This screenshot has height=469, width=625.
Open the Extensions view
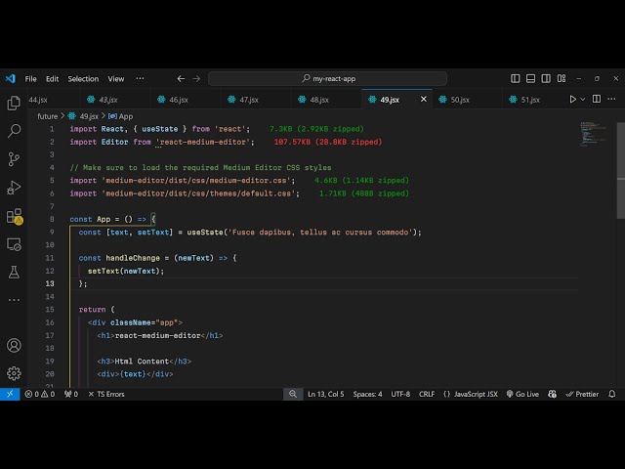(x=14, y=216)
